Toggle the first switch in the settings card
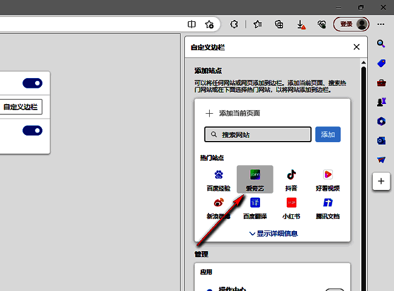Viewport: 394px width, 291px height. click(32, 83)
